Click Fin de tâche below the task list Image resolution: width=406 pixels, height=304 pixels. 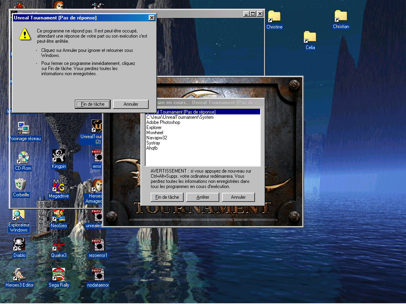tap(167, 197)
